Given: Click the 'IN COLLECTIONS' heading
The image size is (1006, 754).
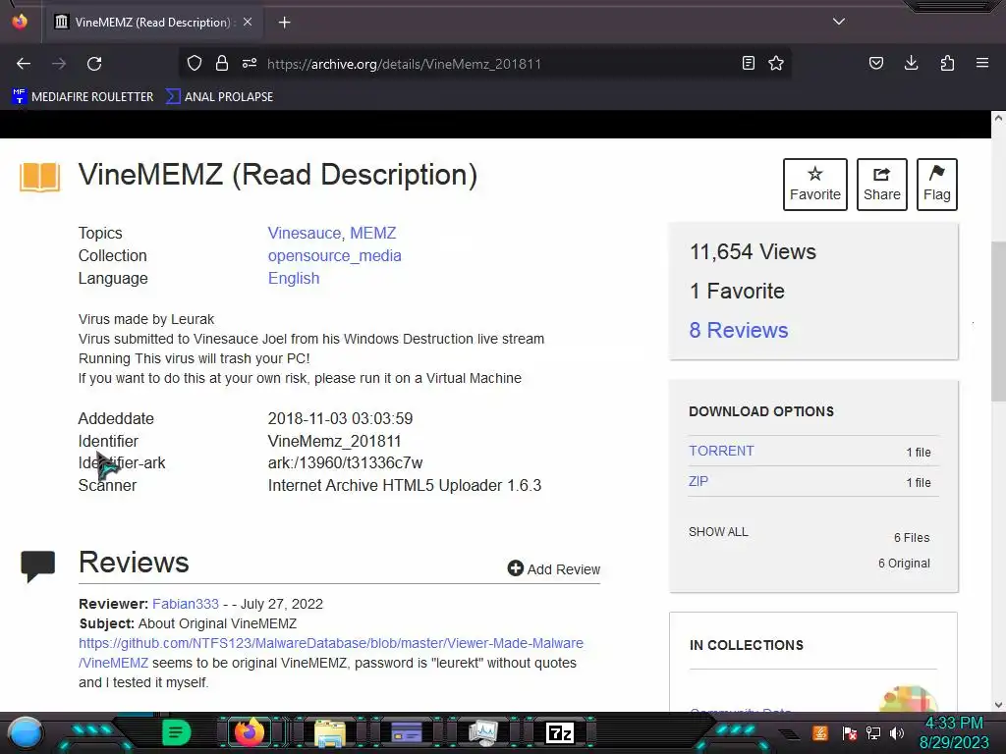Looking at the screenshot, I should 747,645.
